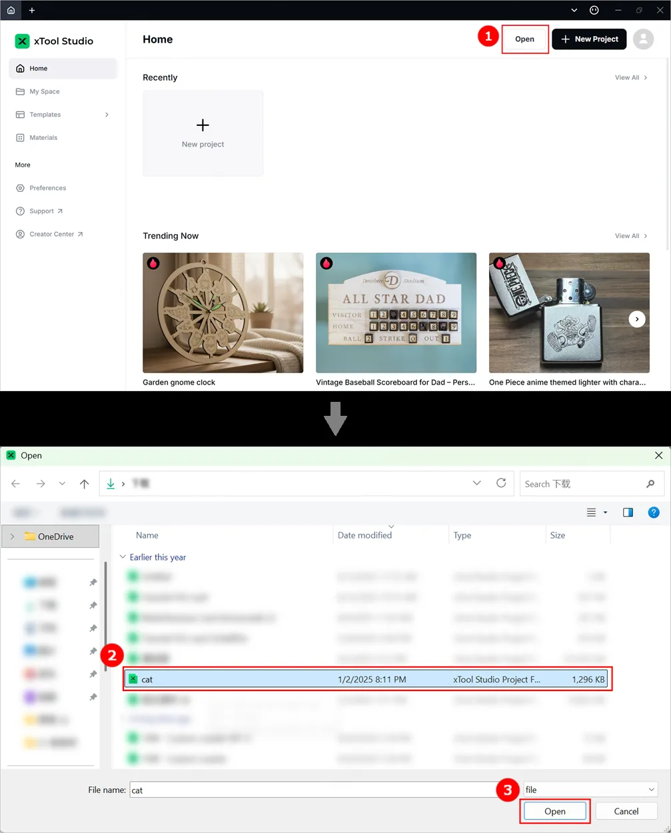
Task: Sort files by the Size column
Action: click(558, 535)
